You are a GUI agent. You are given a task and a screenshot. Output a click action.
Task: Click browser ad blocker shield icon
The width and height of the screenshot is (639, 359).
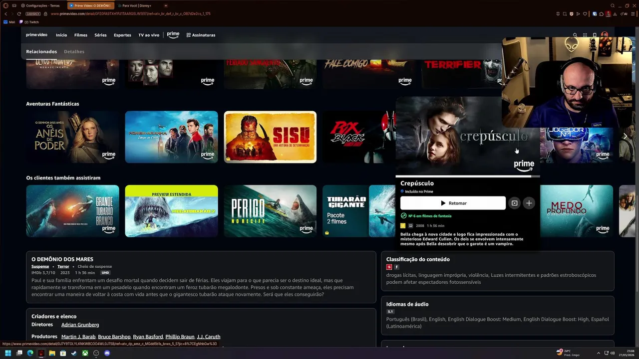pyautogui.click(x=572, y=13)
